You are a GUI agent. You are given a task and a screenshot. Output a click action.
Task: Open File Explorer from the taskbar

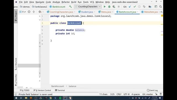pyautogui.click(x=26, y=98)
